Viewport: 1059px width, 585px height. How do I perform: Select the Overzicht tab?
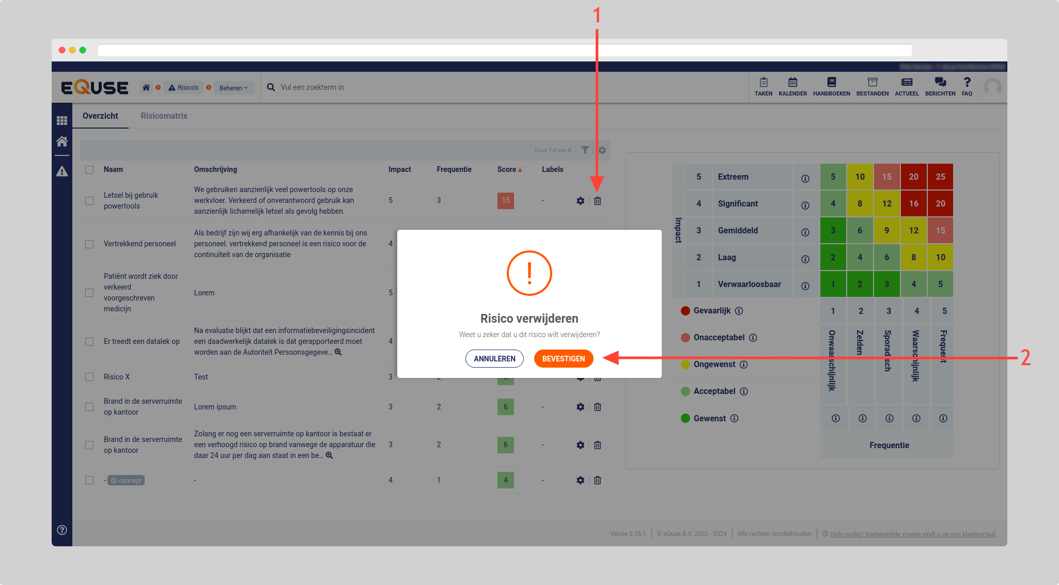100,116
